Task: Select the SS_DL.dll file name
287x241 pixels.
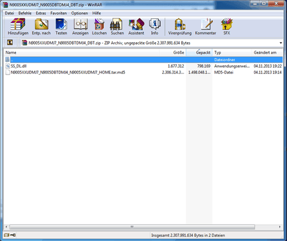Action: (x=18, y=66)
